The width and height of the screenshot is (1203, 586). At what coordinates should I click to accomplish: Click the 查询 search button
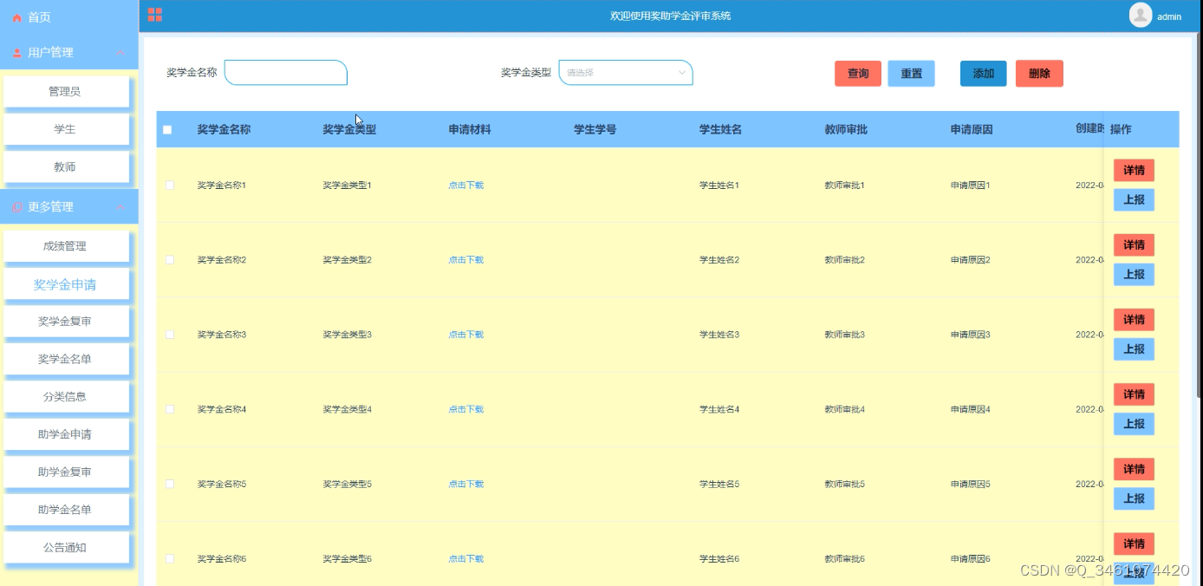(x=858, y=74)
